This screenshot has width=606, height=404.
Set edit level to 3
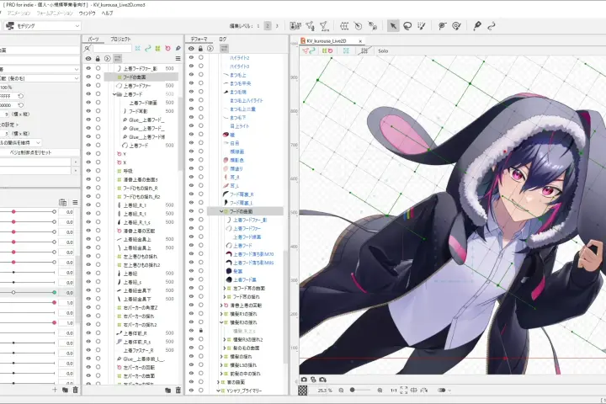pos(277,26)
